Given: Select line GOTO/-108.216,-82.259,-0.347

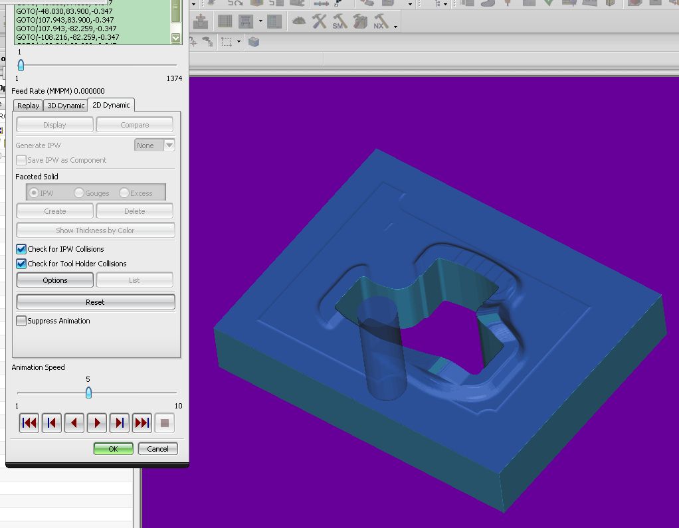Looking at the screenshot, I should tap(68, 37).
